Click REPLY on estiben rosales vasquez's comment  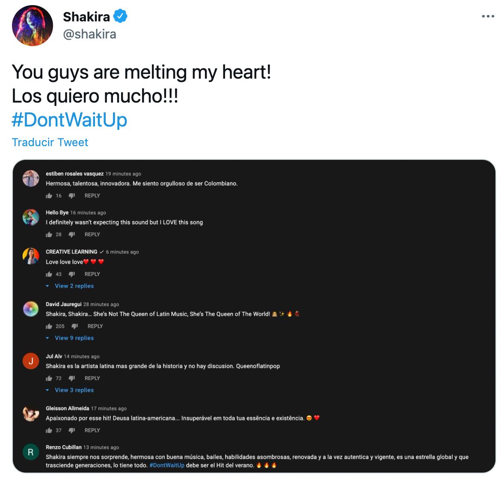coord(92,195)
